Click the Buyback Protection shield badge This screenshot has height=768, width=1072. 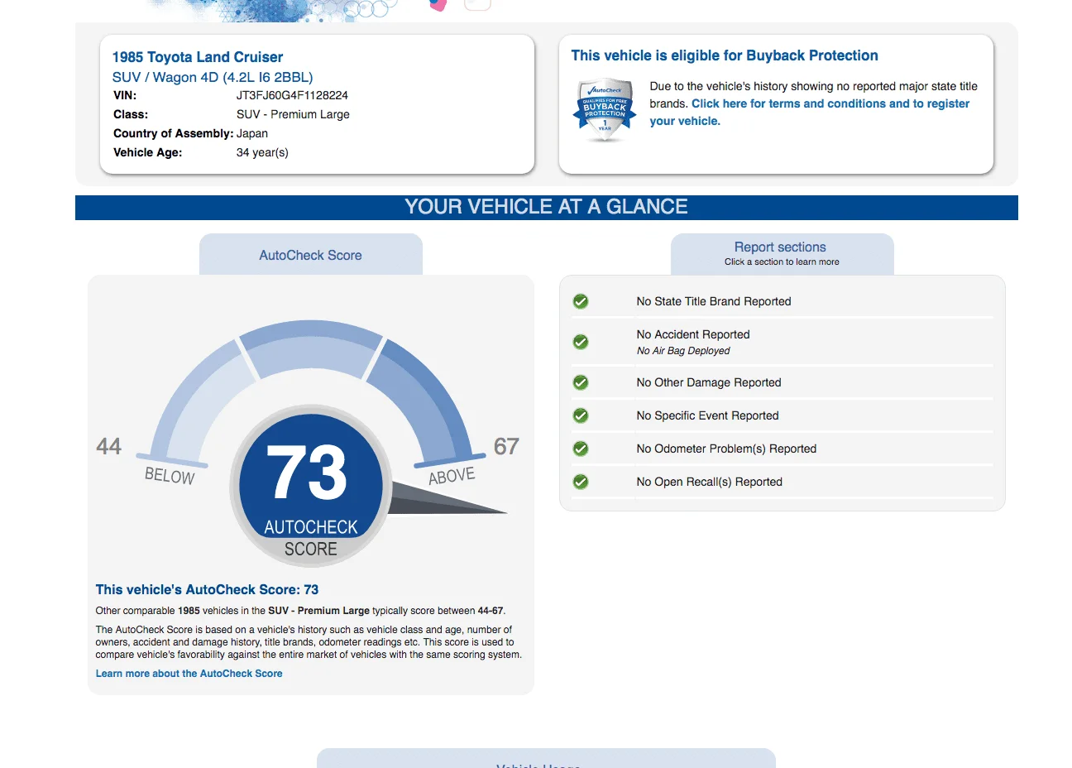click(x=605, y=111)
